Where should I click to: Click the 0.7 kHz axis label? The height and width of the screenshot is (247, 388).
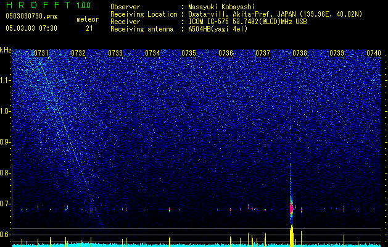5,204
